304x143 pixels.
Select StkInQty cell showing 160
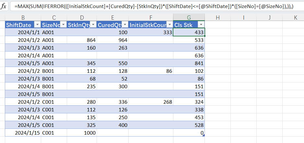[x=82, y=48]
